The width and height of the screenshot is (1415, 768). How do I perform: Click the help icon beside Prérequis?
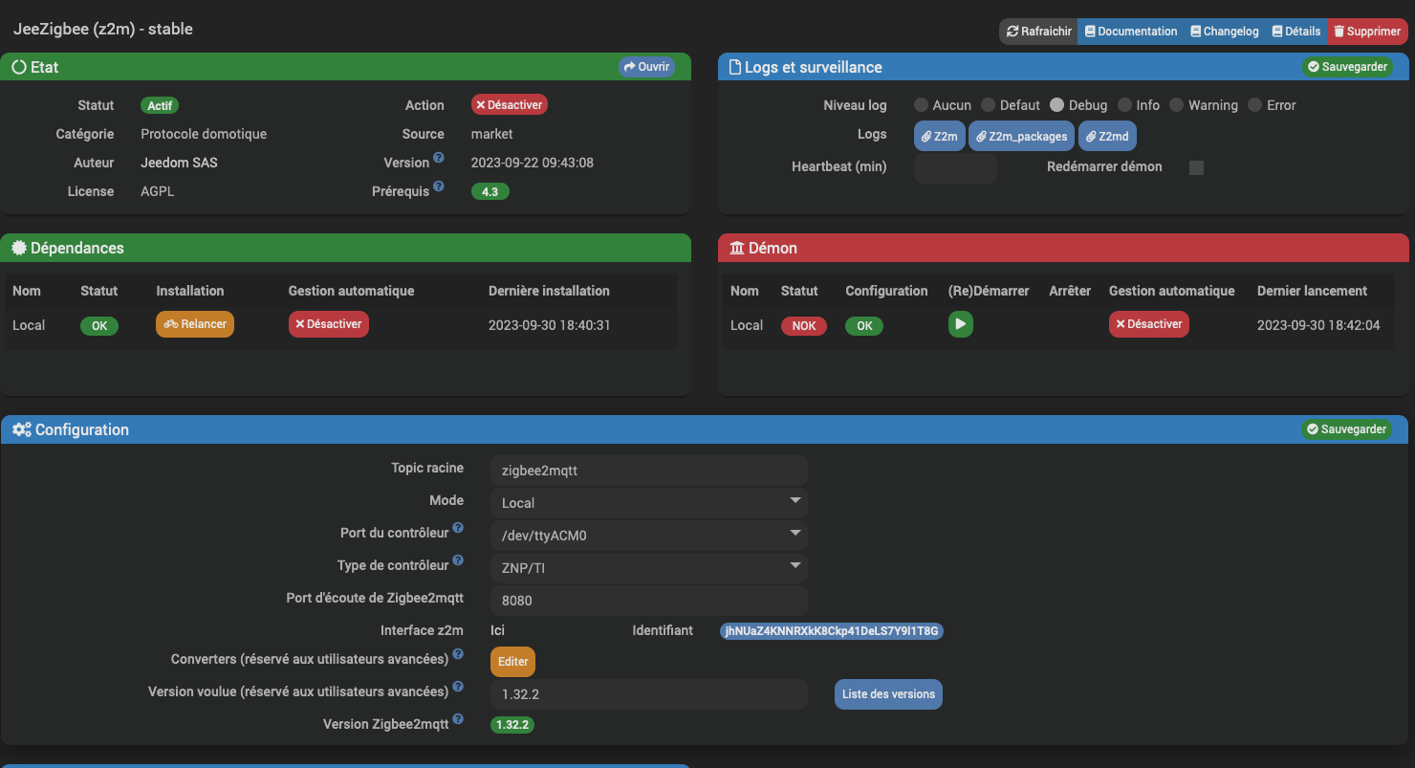tap(439, 187)
